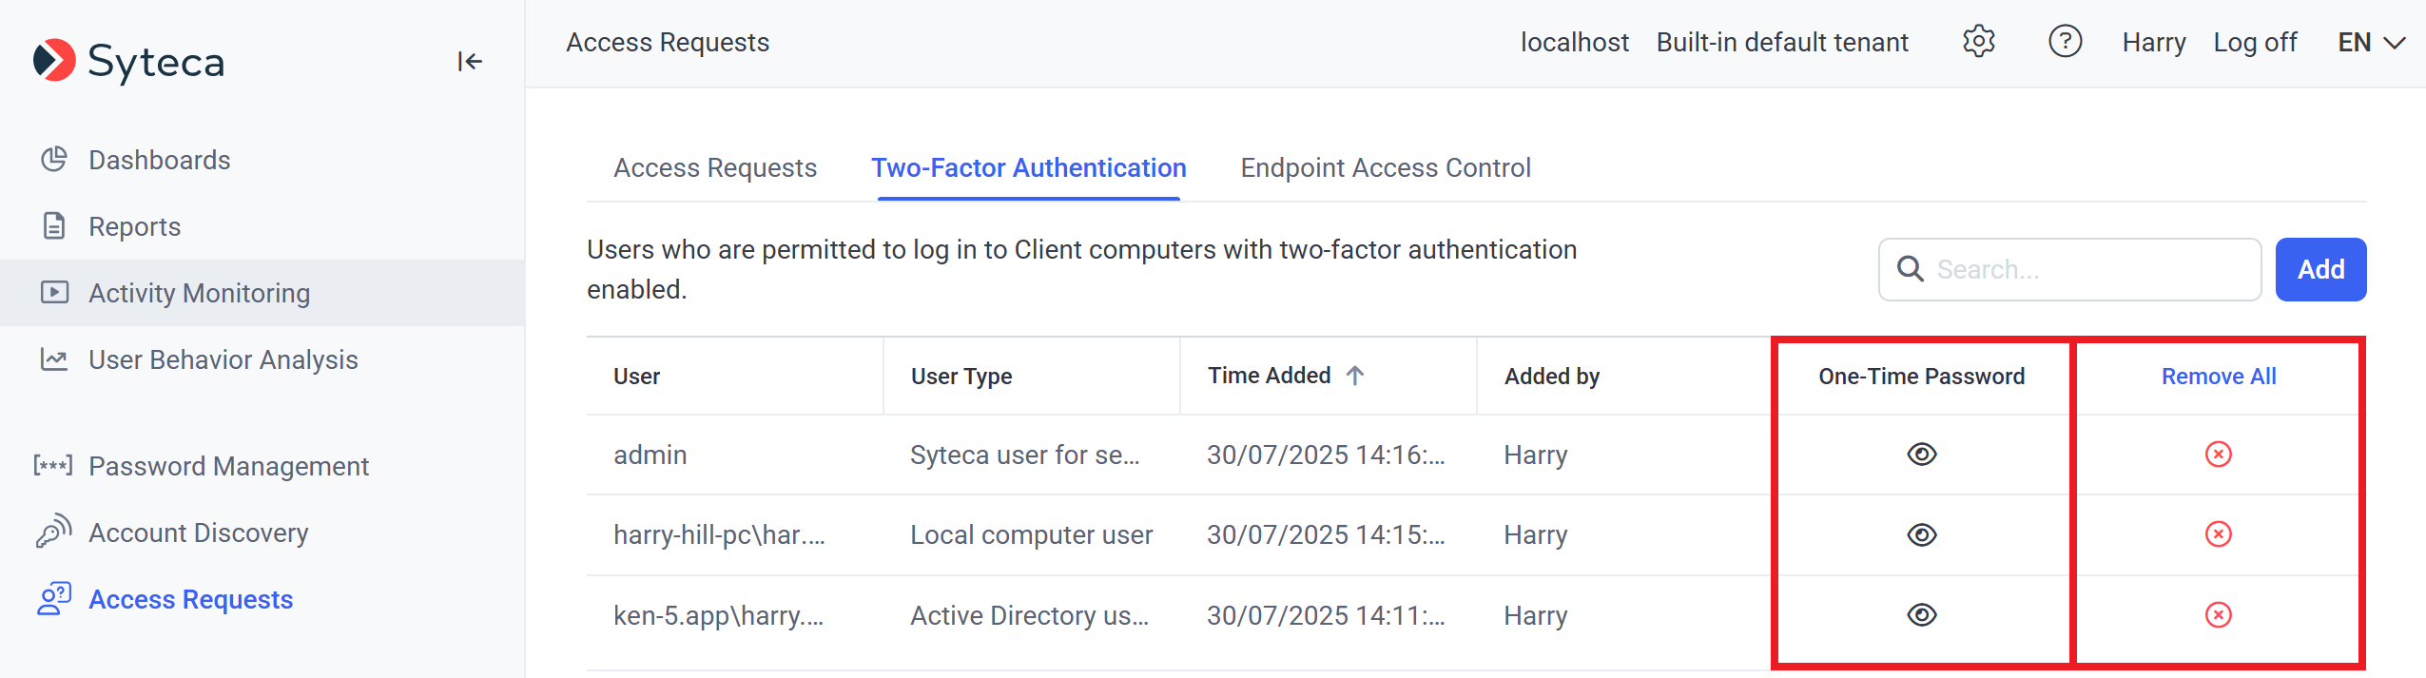
Task: Open Password Management in sidebar
Action: click(x=228, y=466)
